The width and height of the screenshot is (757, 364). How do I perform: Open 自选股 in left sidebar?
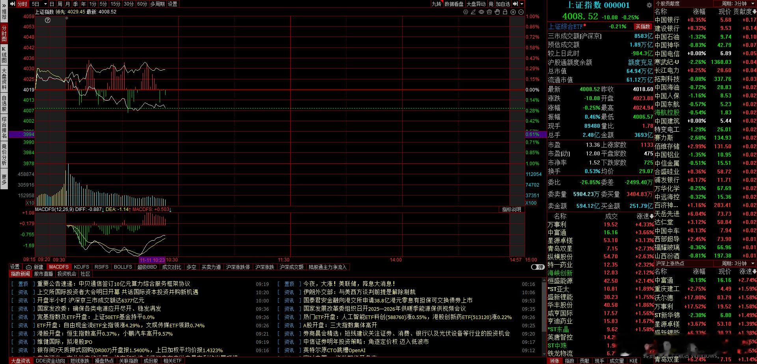pyautogui.click(x=4, y=103)
